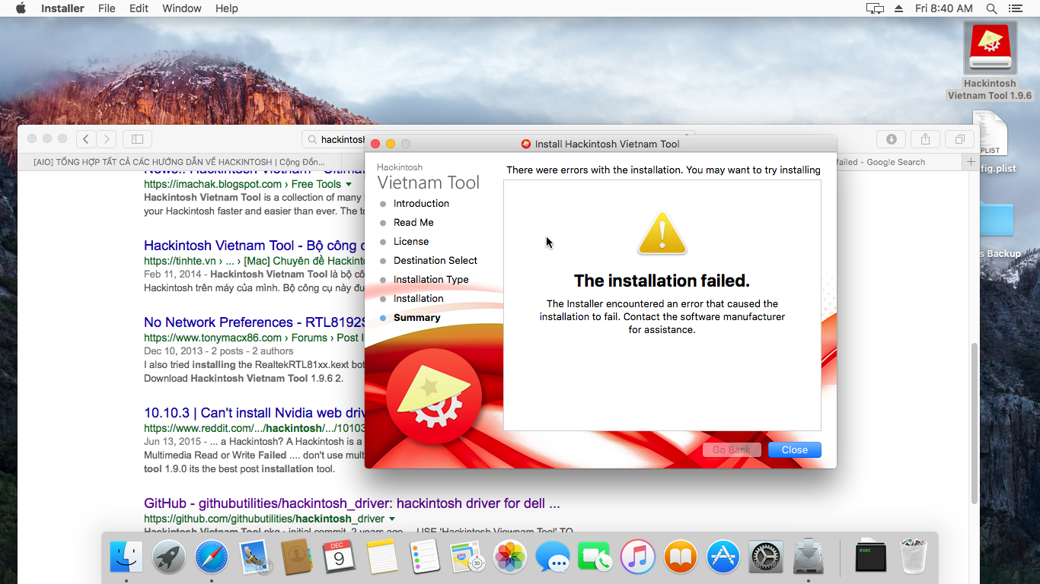Open GitHub hackintosh_driver search result
The width and height of the screenshot is (1040, 584).
(352, 503)
